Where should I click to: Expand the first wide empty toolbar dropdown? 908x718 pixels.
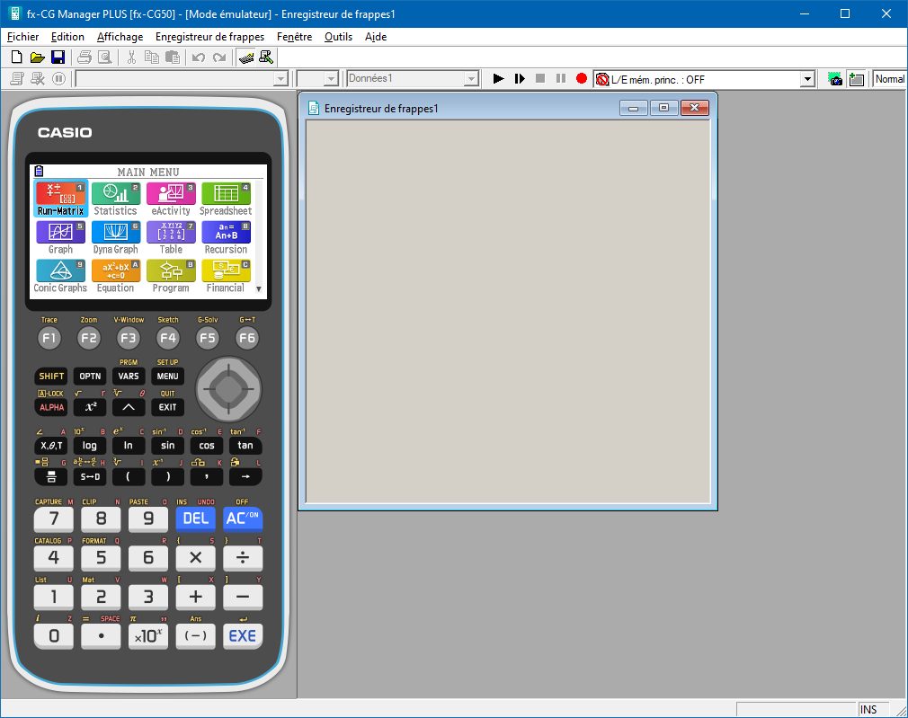pyautogui.click(x=280, y=79)
